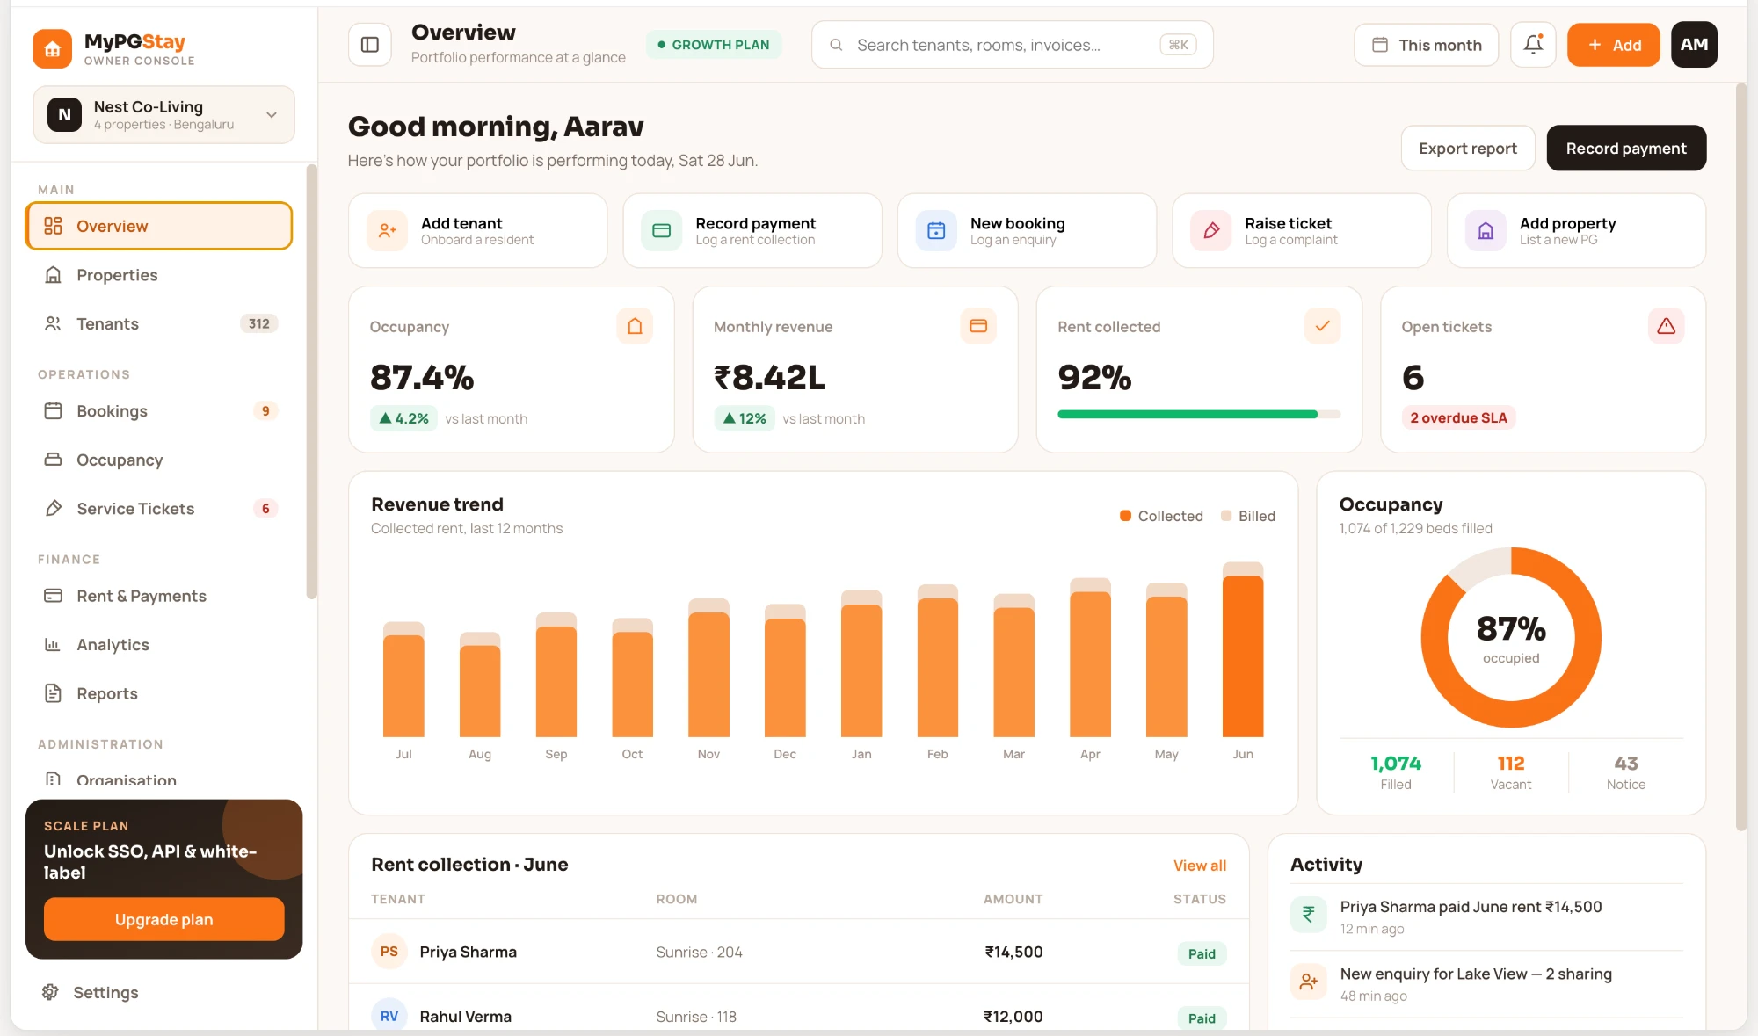
Task: Toggle the Billed legend swatch
Action: [x=1226, y=516]
